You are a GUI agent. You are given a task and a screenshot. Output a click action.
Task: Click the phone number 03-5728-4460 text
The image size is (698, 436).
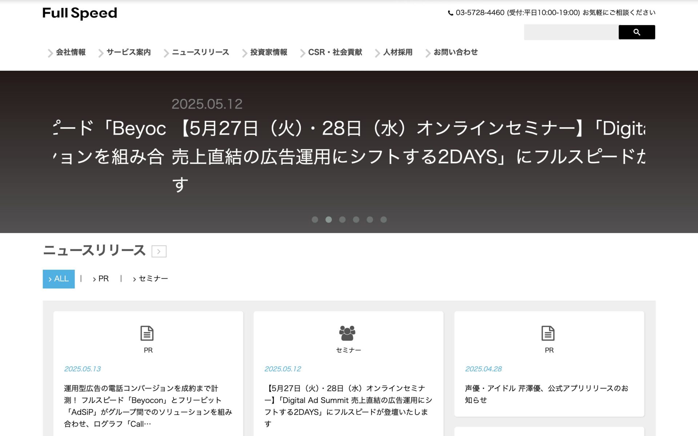click(480, 13)
